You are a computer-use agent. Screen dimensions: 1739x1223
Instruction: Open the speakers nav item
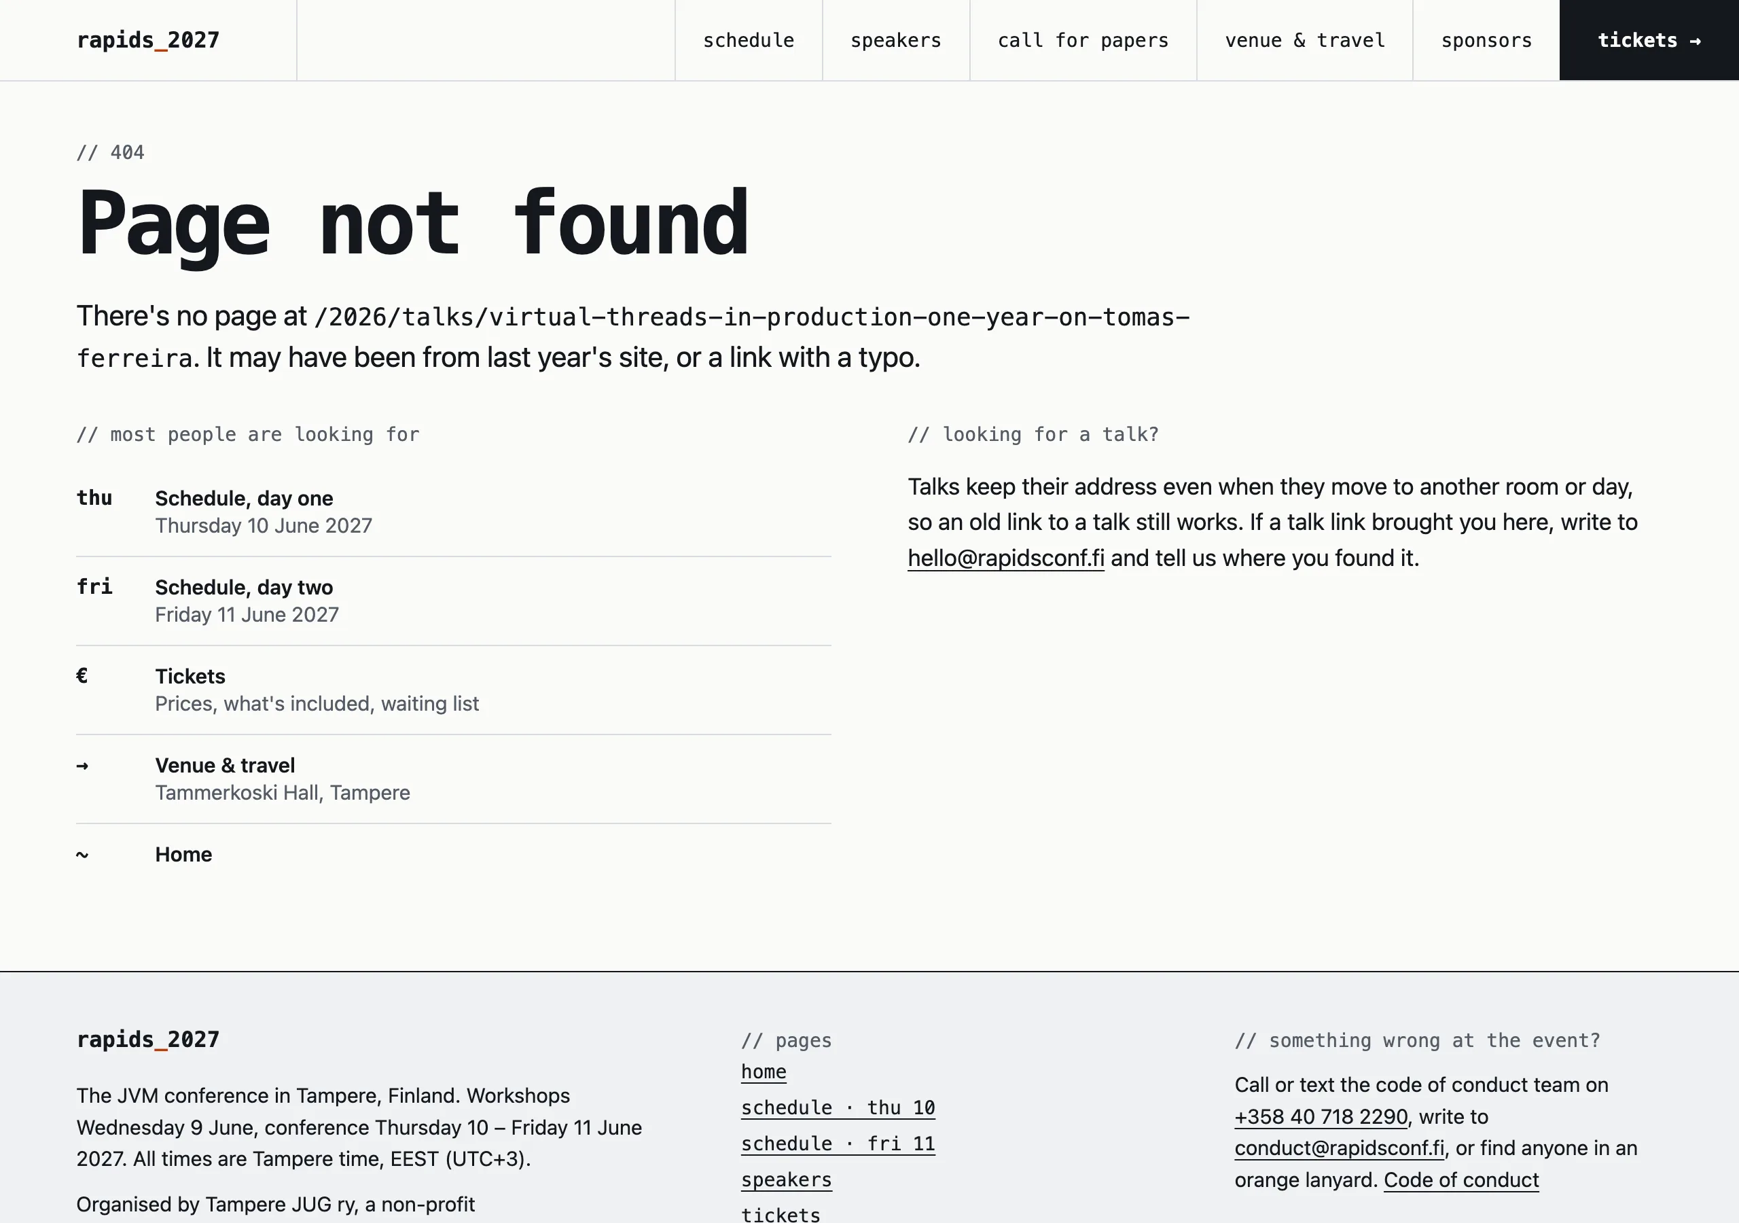point(896,40)
